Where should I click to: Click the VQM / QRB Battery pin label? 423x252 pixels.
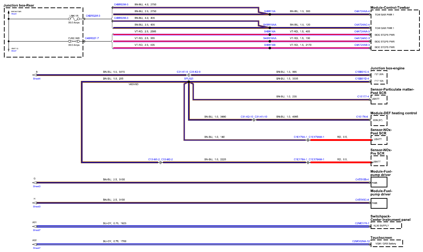coord(386,244)
